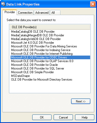This screenshot has width=97, height=123.
Task: Click the Next >> button
Action: click(81, 101)
